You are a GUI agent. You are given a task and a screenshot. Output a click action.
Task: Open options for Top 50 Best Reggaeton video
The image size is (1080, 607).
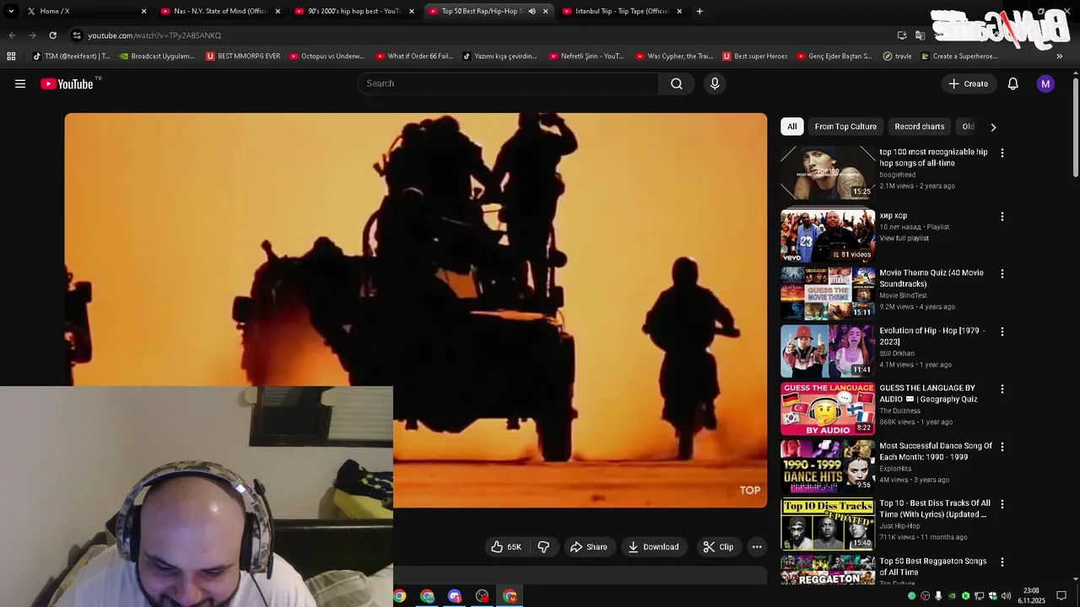(1002, 562)
